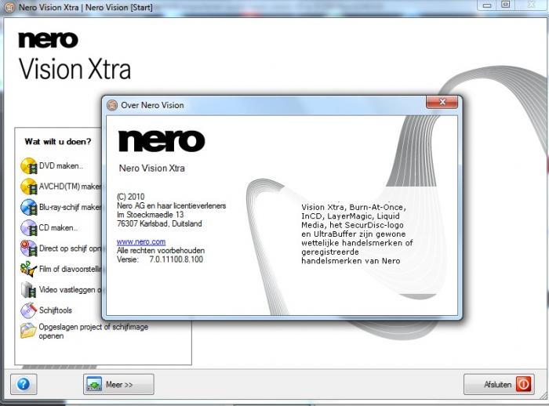Click the Versie number 7.0.11100.8.100
The width and height of the screenshot is (549, 406).
[x=176, y=259]
